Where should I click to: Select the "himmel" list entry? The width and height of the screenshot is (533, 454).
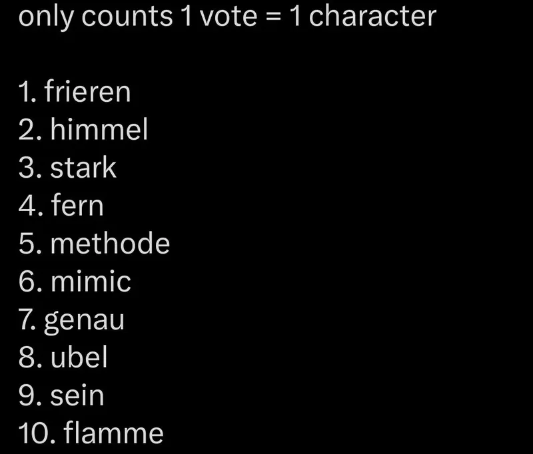tap(99, 130)
